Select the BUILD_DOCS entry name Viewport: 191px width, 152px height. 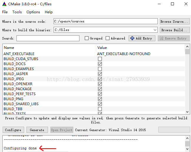(x=15, y=64)
